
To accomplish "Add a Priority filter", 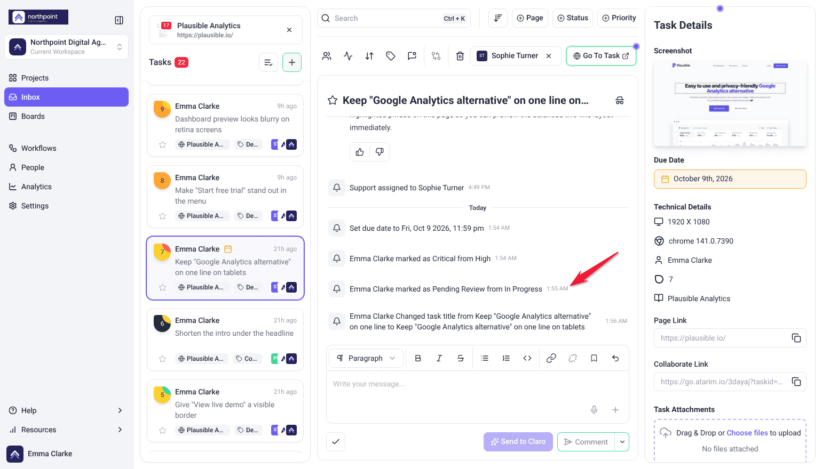I will pos(619,18).
